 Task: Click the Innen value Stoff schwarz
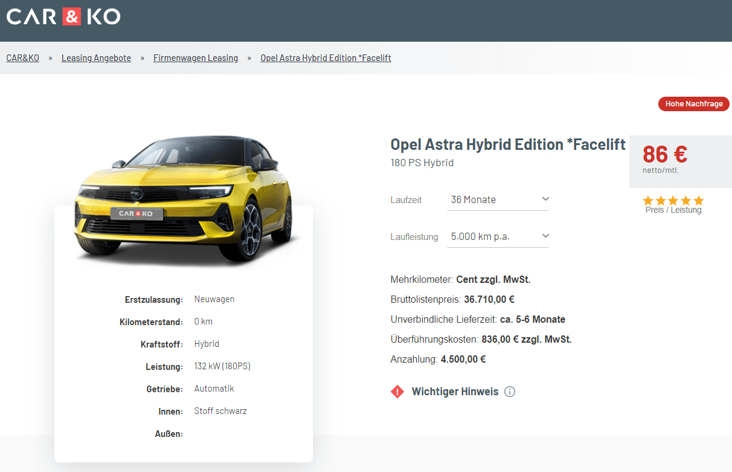tap(220, 411)
